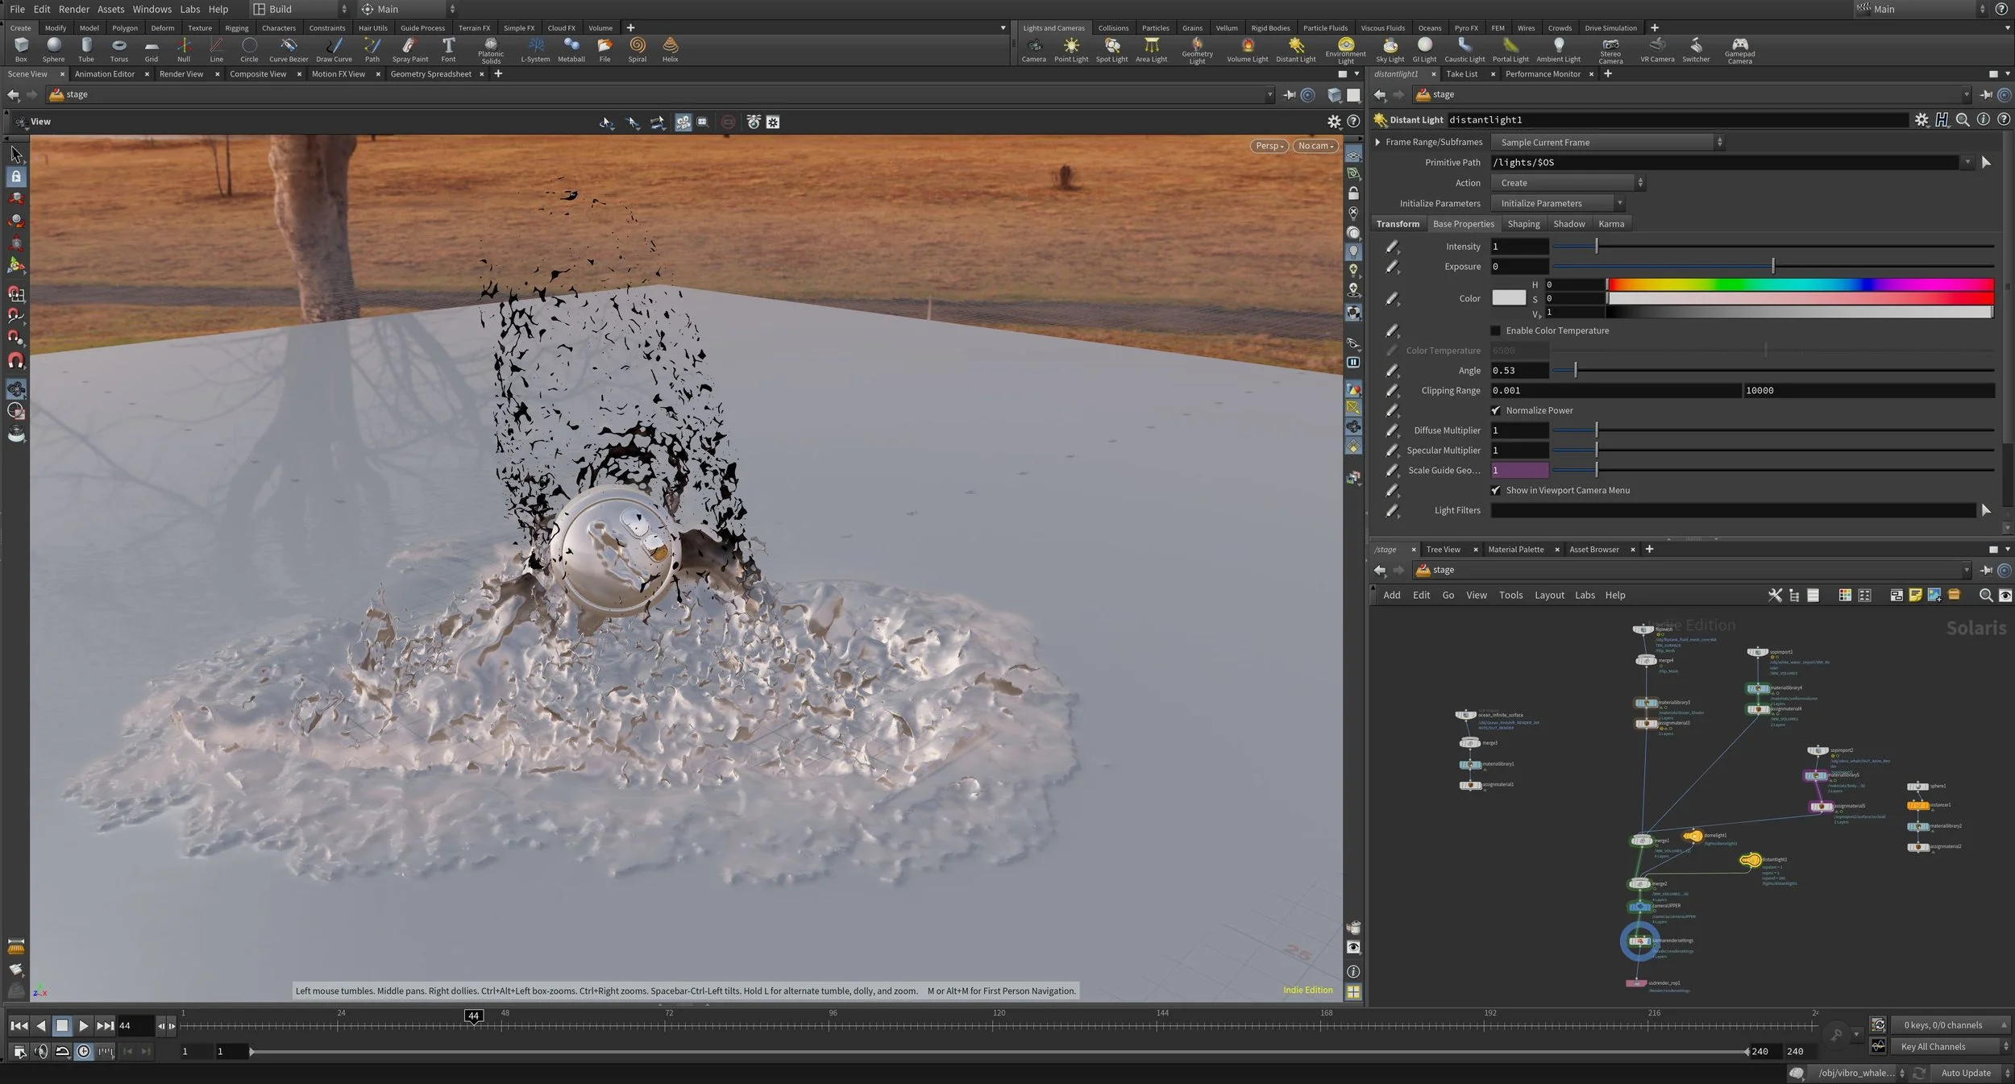Expand Frame Range/Subframes section
Viewport: 2015px width, 1084px height.
[1377, 142]
